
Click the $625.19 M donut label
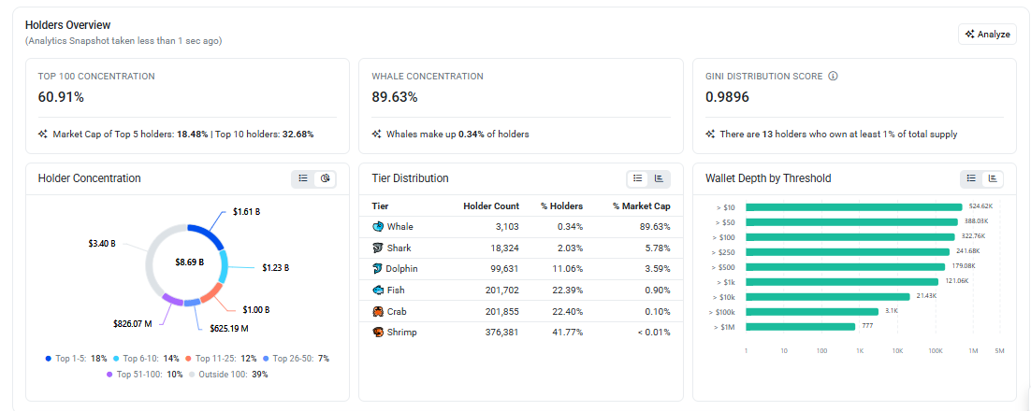tap(229, 327)
